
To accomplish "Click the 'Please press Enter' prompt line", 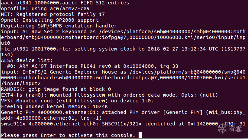I will 68,136.
